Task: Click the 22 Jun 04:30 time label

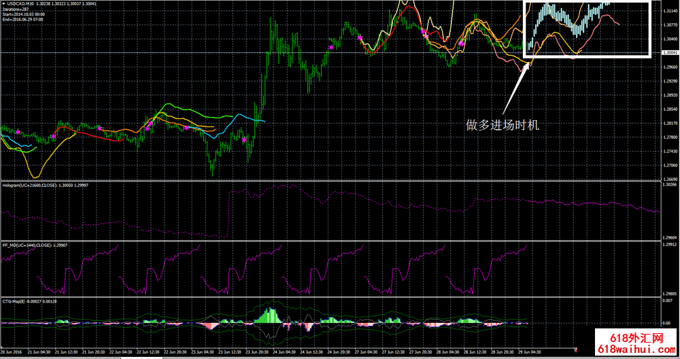Action: tap(122, 352)
